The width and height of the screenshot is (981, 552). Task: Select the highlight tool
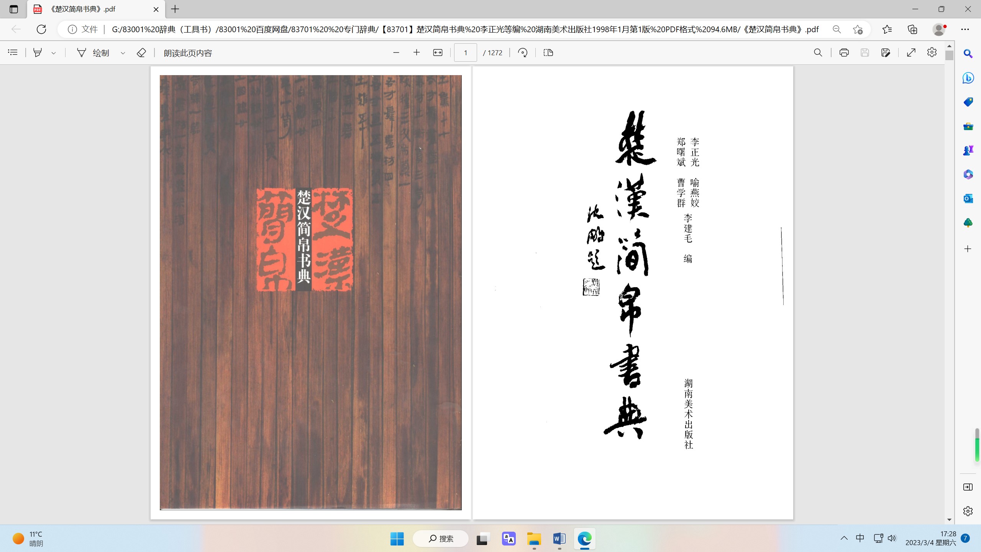[x=38, y=53]
